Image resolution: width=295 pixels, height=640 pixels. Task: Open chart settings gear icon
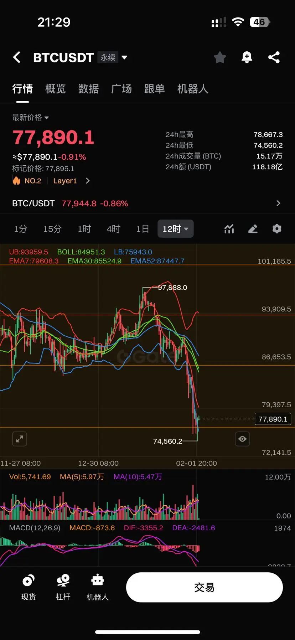(277, 229)
